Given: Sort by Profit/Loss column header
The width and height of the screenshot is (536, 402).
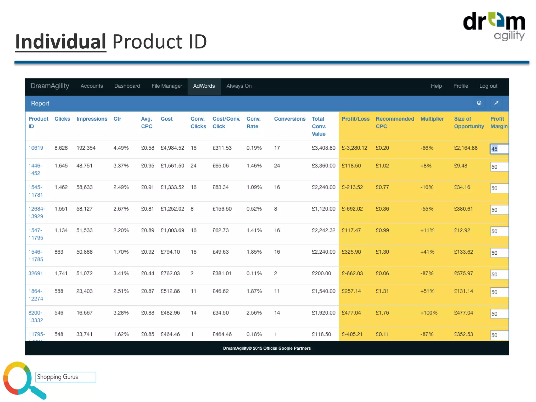Looking at the screenshot, I should [355, 119].
